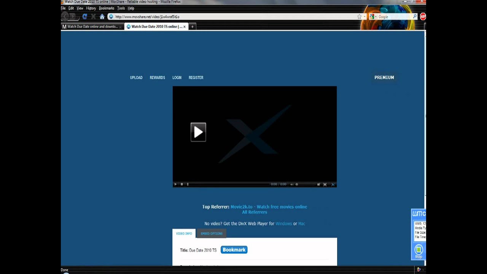Open the History menu
The image size is (487, 274).
click(x=91, y=8)
